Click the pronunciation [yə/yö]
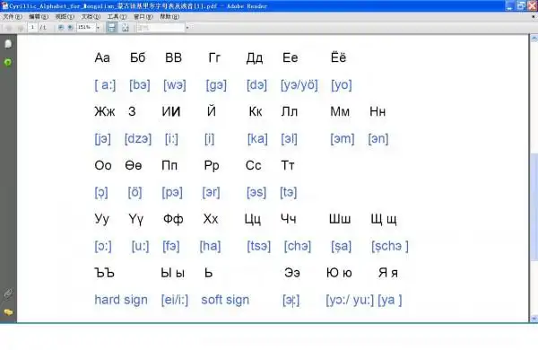Screen dimensions: 538x350 299,85
